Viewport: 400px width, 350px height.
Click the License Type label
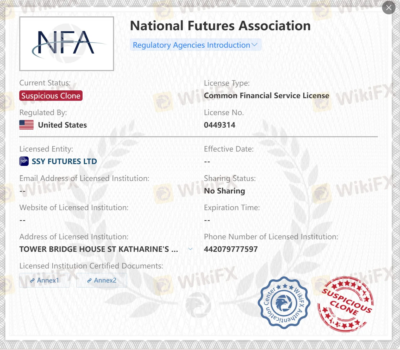(227, 83)
